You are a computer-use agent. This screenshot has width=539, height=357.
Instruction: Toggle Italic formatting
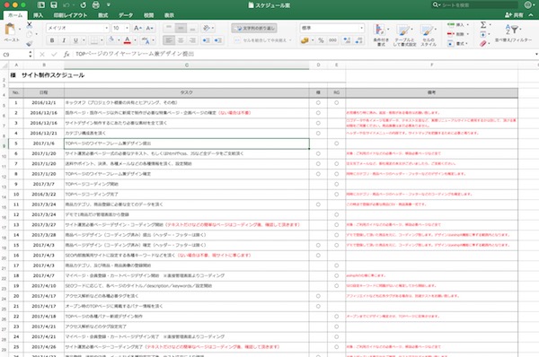[x=64, y=40]
